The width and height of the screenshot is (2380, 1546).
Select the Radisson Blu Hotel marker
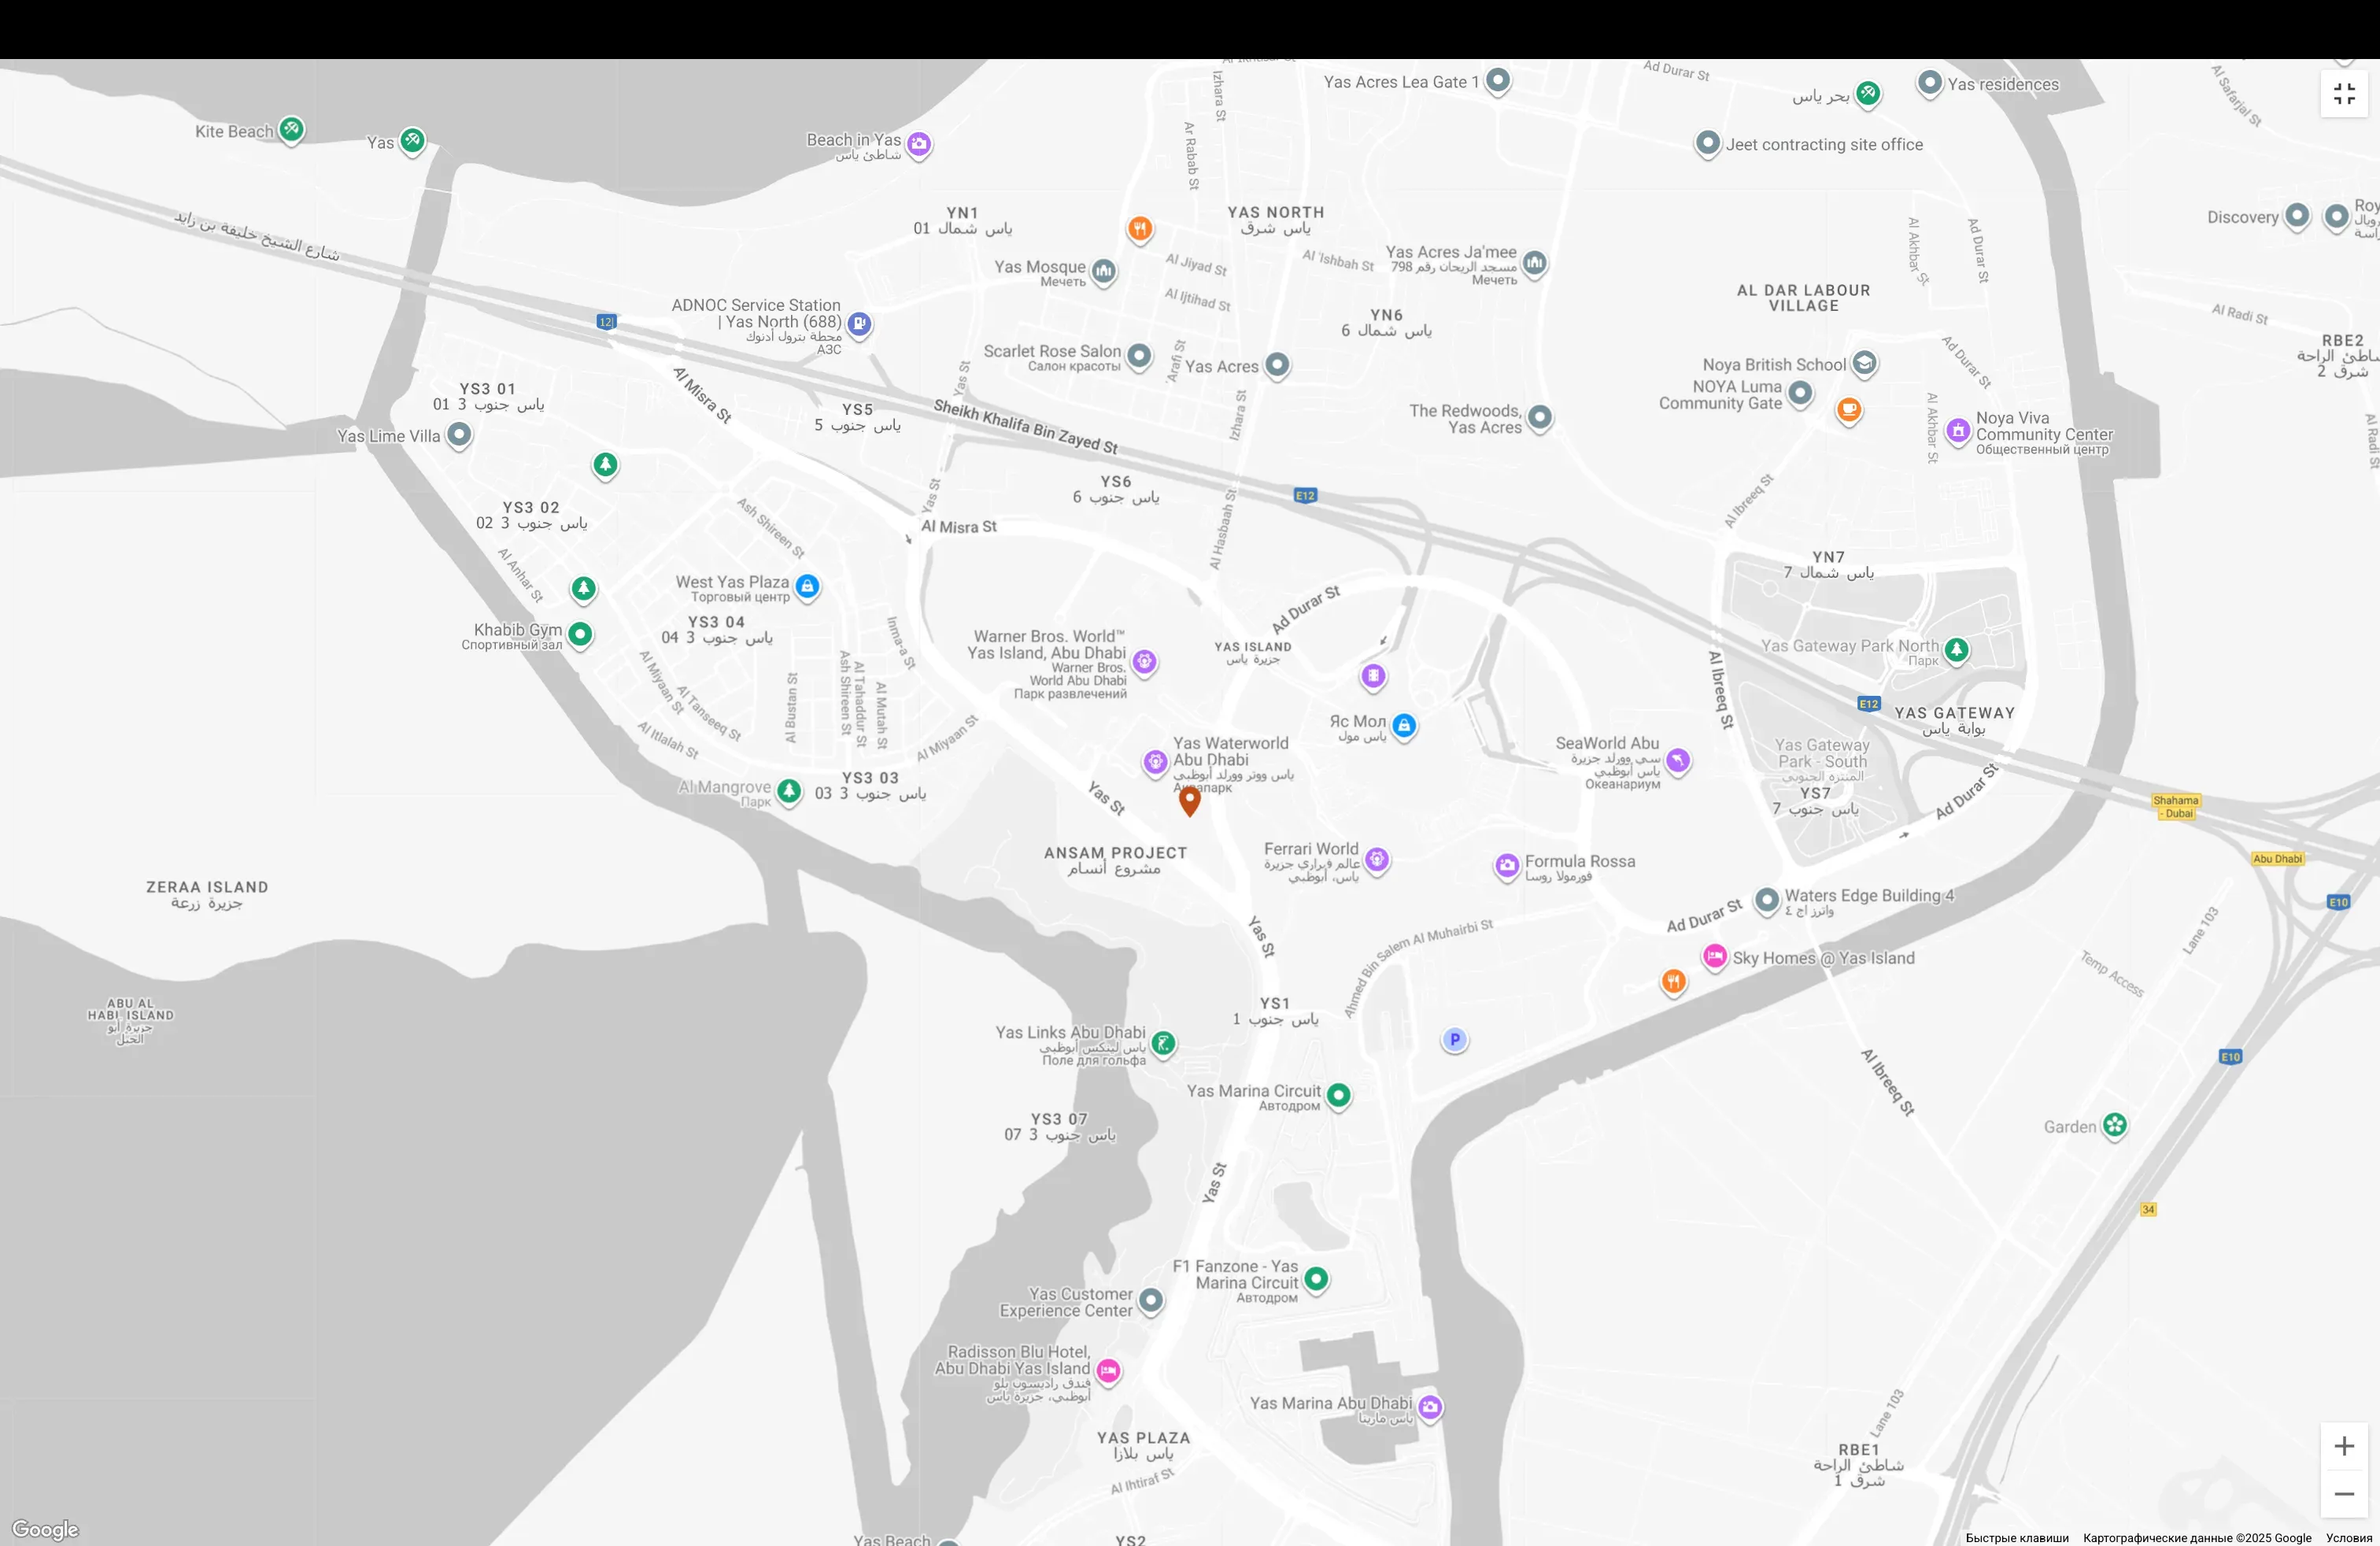click(1108, 1371)
